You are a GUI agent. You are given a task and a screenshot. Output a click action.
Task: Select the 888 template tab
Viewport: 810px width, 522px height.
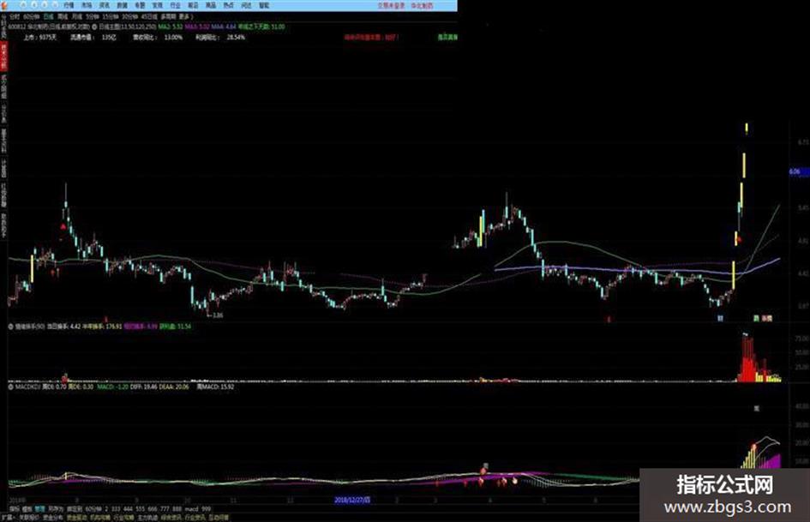point(177,509)
